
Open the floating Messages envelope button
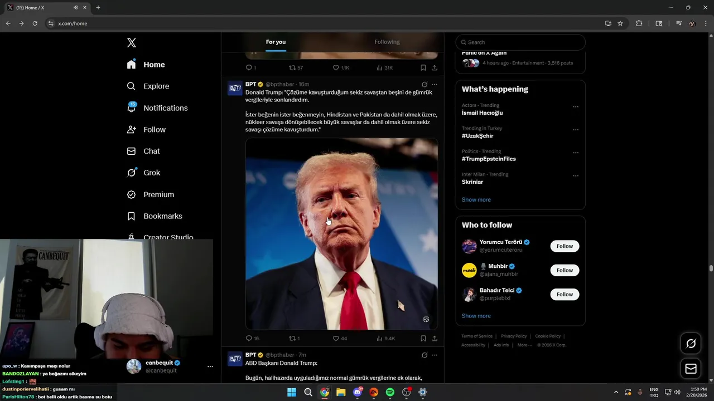point(691,369)
